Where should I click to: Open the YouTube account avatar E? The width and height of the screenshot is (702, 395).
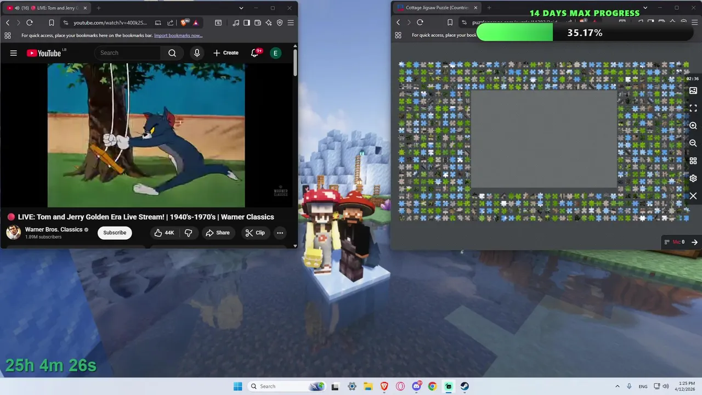tap(275, 53)
